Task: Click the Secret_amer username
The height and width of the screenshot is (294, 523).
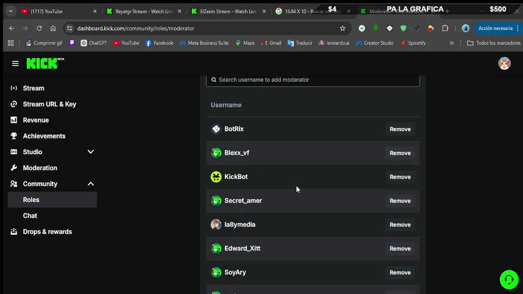Action: click(x=243, y=200)
